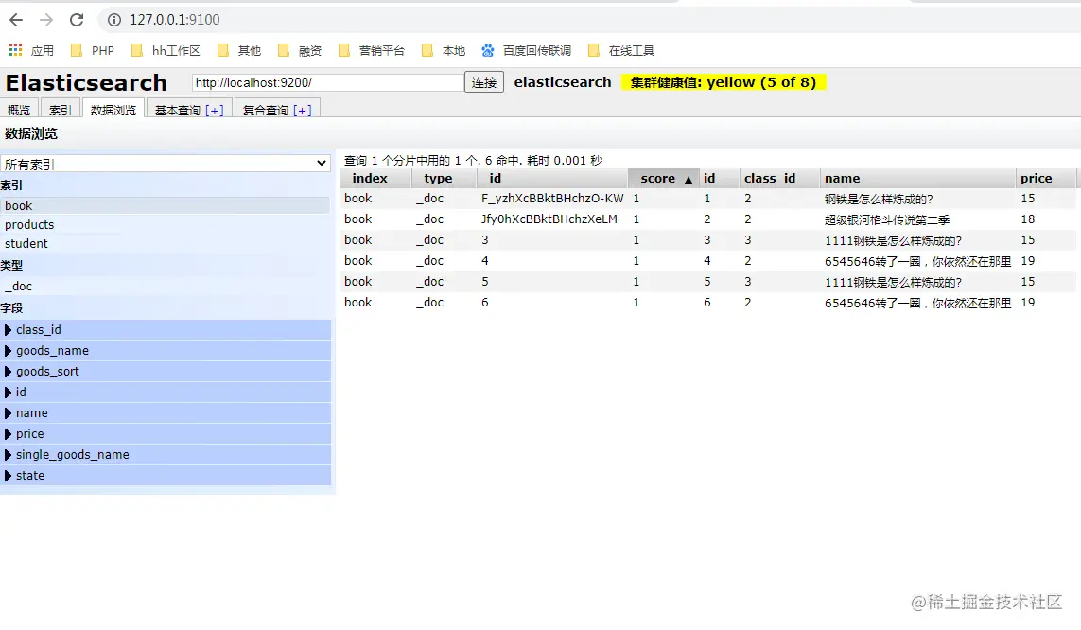
Task: Select the products index in sidebar
Action: [166, 225]
